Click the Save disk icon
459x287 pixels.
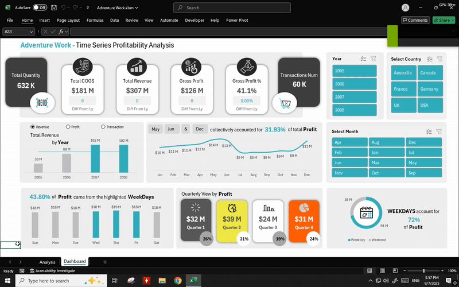[x=54, y=7]
